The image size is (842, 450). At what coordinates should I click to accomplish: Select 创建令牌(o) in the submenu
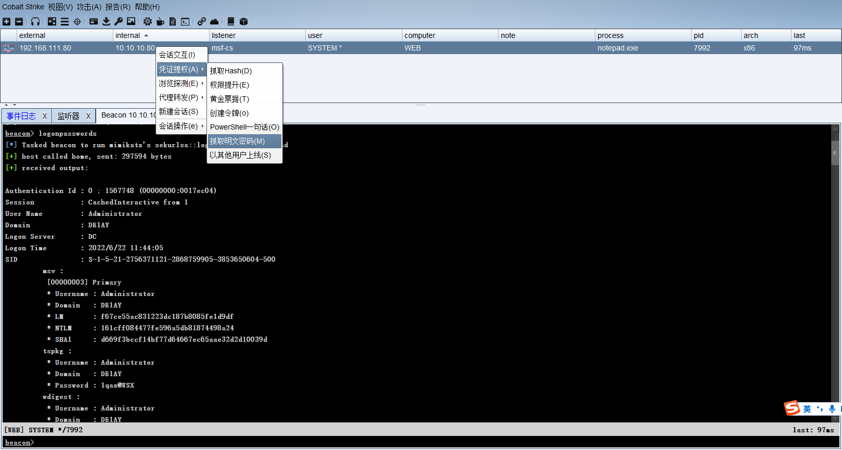[244, 113]
